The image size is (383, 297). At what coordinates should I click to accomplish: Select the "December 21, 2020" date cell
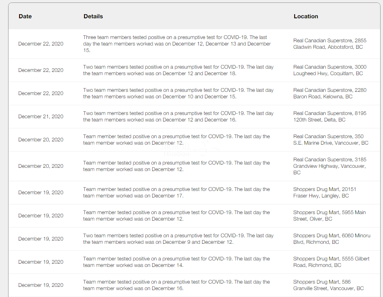(41, 117)
